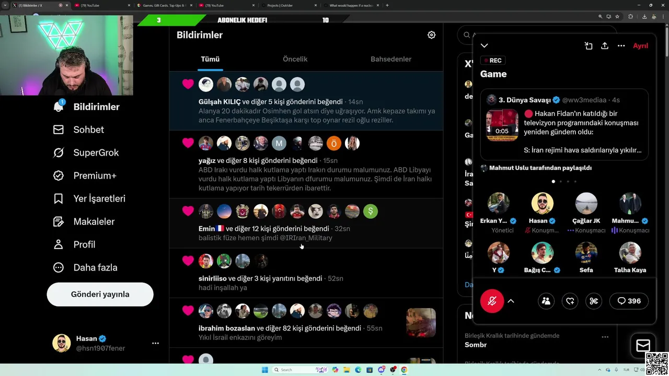Select the second carousel dot in Space
Image resolution: width=669 pixels, height=376 pixels.
point(560,182)
